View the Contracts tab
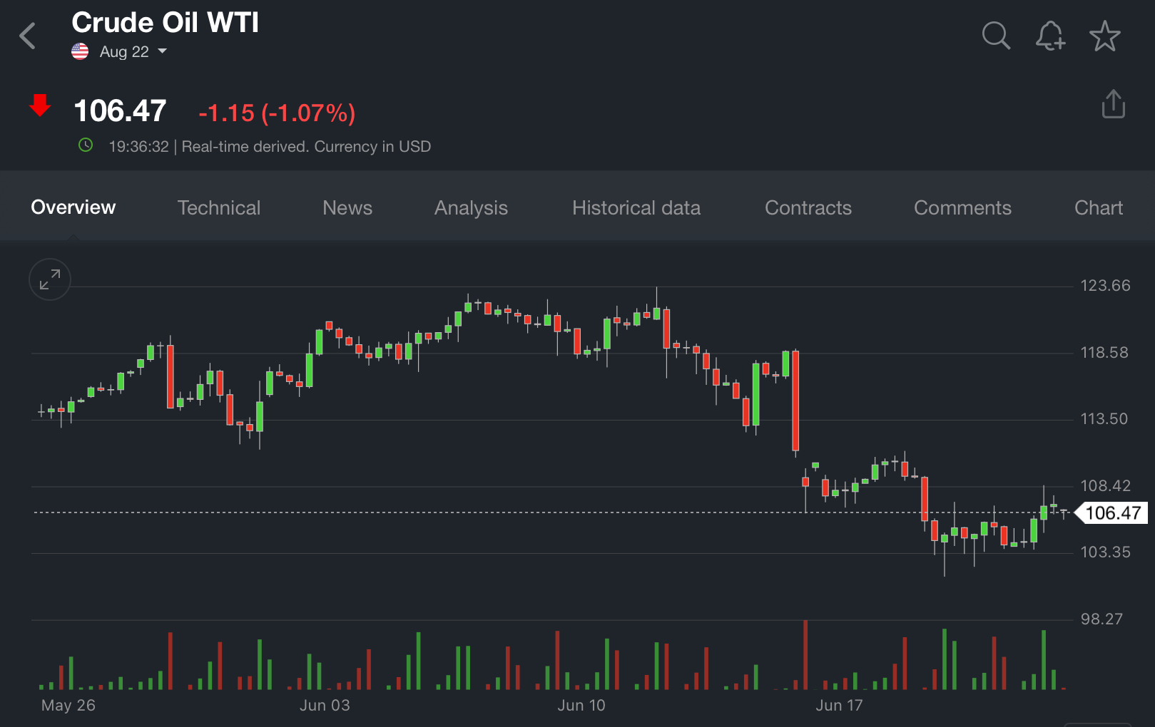1155x727 pixels. (x=808, y=207)
